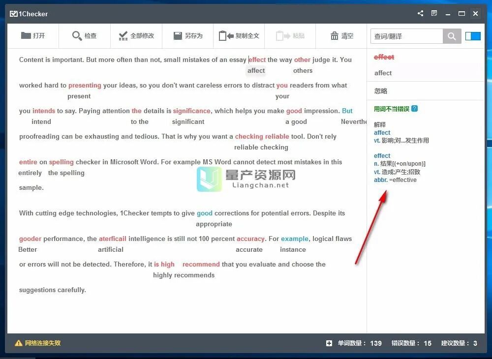Select the red word 'recommend'
Image resolution: width=492 pixels, height=359 pixels.
(201, 264)
